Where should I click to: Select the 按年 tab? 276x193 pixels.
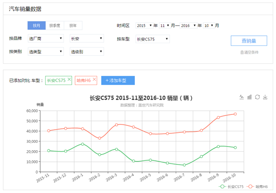[73, 25]
